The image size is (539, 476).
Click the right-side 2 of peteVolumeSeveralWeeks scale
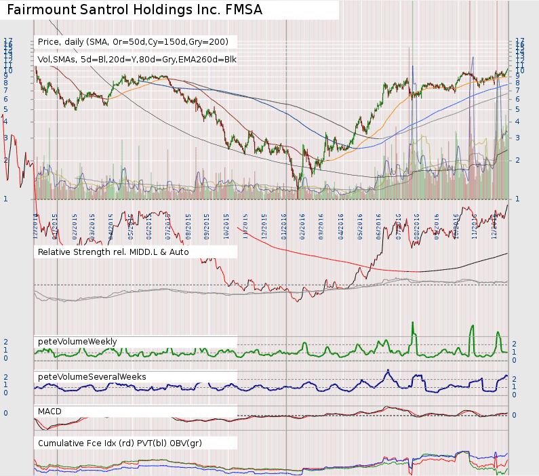click(514, 379)
